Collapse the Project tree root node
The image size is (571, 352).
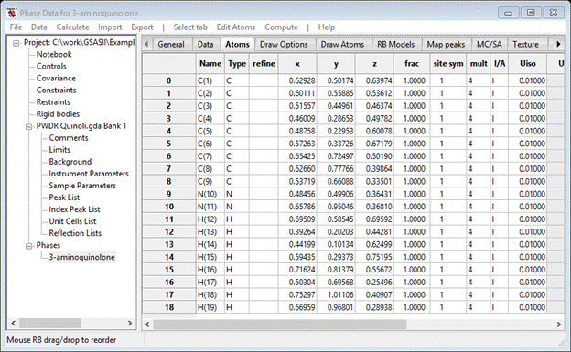pyautogui.click(x=16, y=43)
